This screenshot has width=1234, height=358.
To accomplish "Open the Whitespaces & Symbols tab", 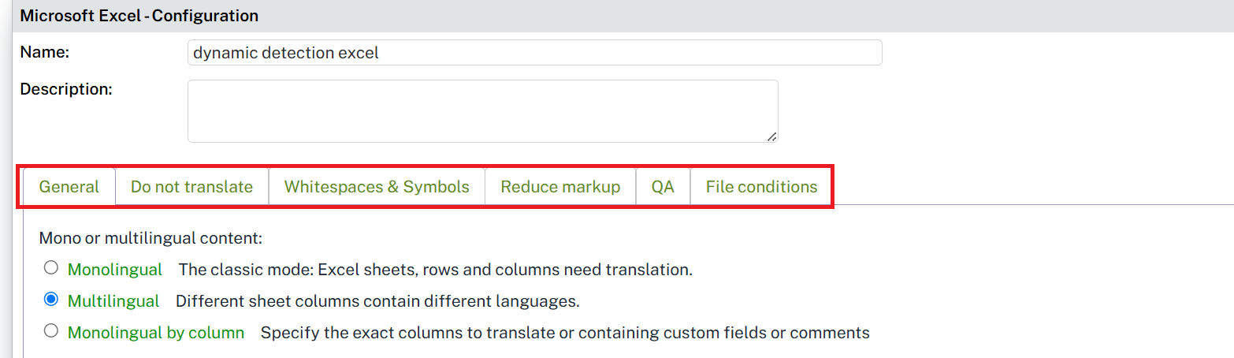I will pyautogui.click(x=377, y=187).
